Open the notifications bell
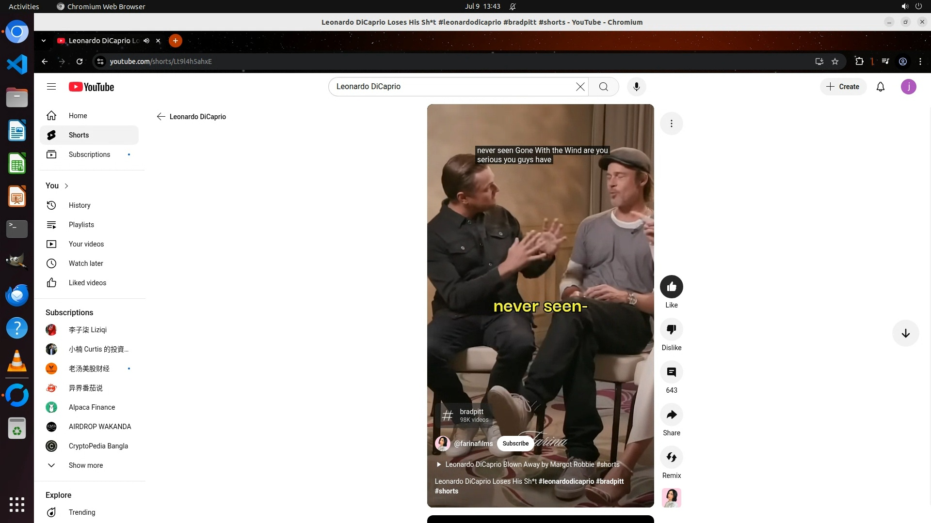931x523 pixels. (880, 87)
